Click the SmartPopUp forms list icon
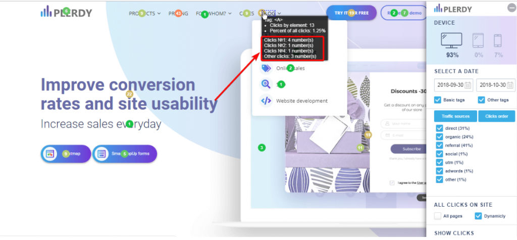 point(101,154)
